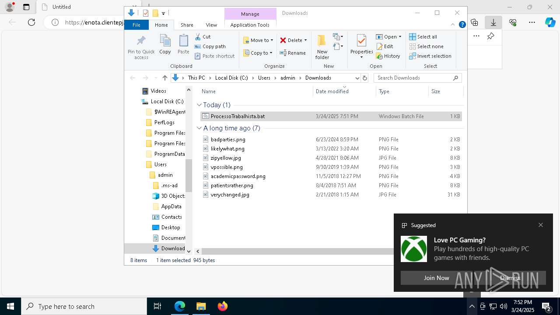This screenshot has height=315, width=560.
Task: Open Firefox from taskbar
Action: 223,306
